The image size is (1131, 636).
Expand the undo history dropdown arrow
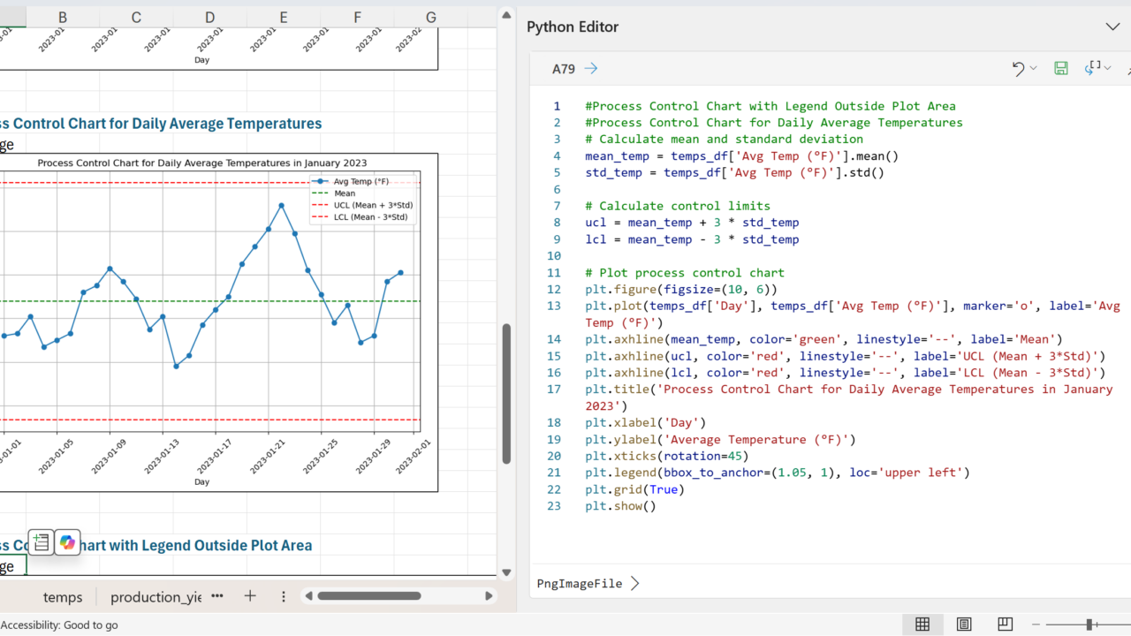[x=1033, y=69]
